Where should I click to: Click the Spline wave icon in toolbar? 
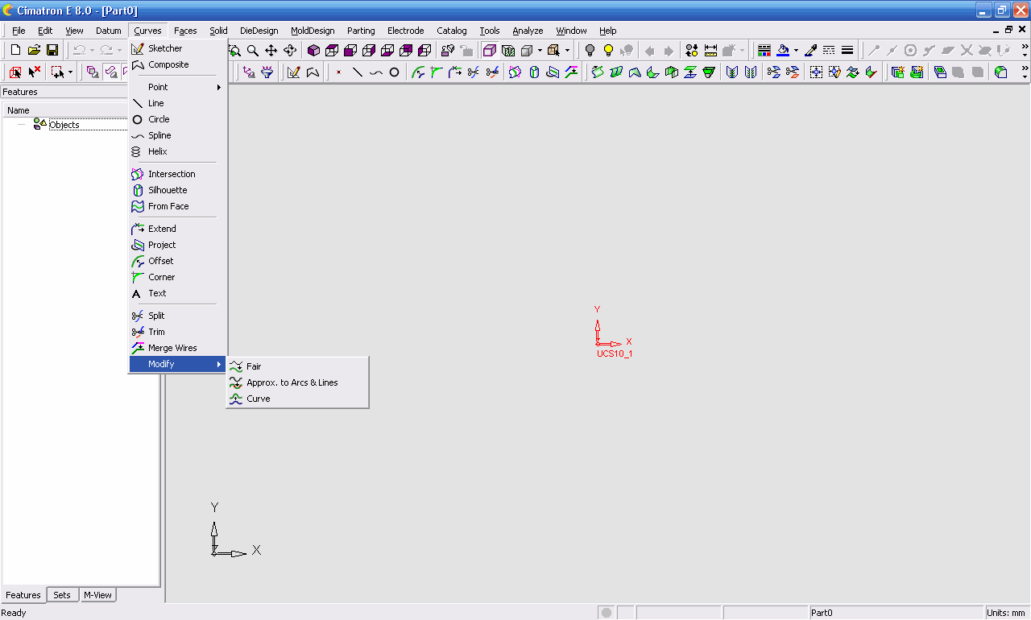[x=375, y=72]
